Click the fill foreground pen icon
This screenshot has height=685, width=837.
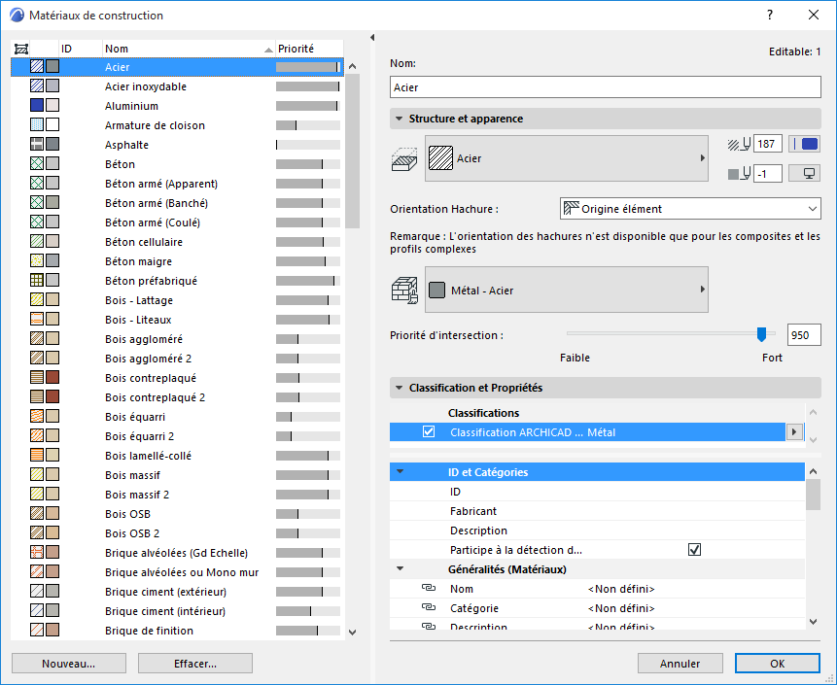(x=740, y=144)
